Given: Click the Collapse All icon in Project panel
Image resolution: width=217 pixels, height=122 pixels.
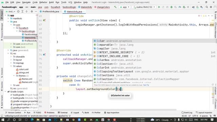Looking at the screenshot, I should (x=26, y=12).
